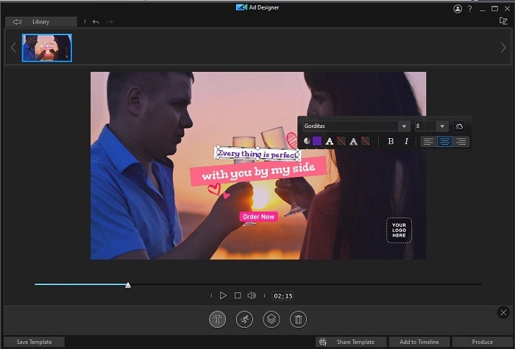The width and height of the screenshot is (515, 349).
Task: Mute the preview volume
Action: pyautogui.click(x=252, y=295)
